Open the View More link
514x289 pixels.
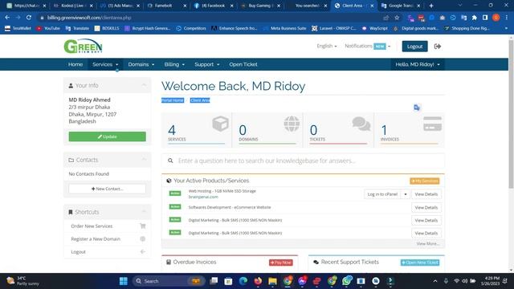coord(428,244)
